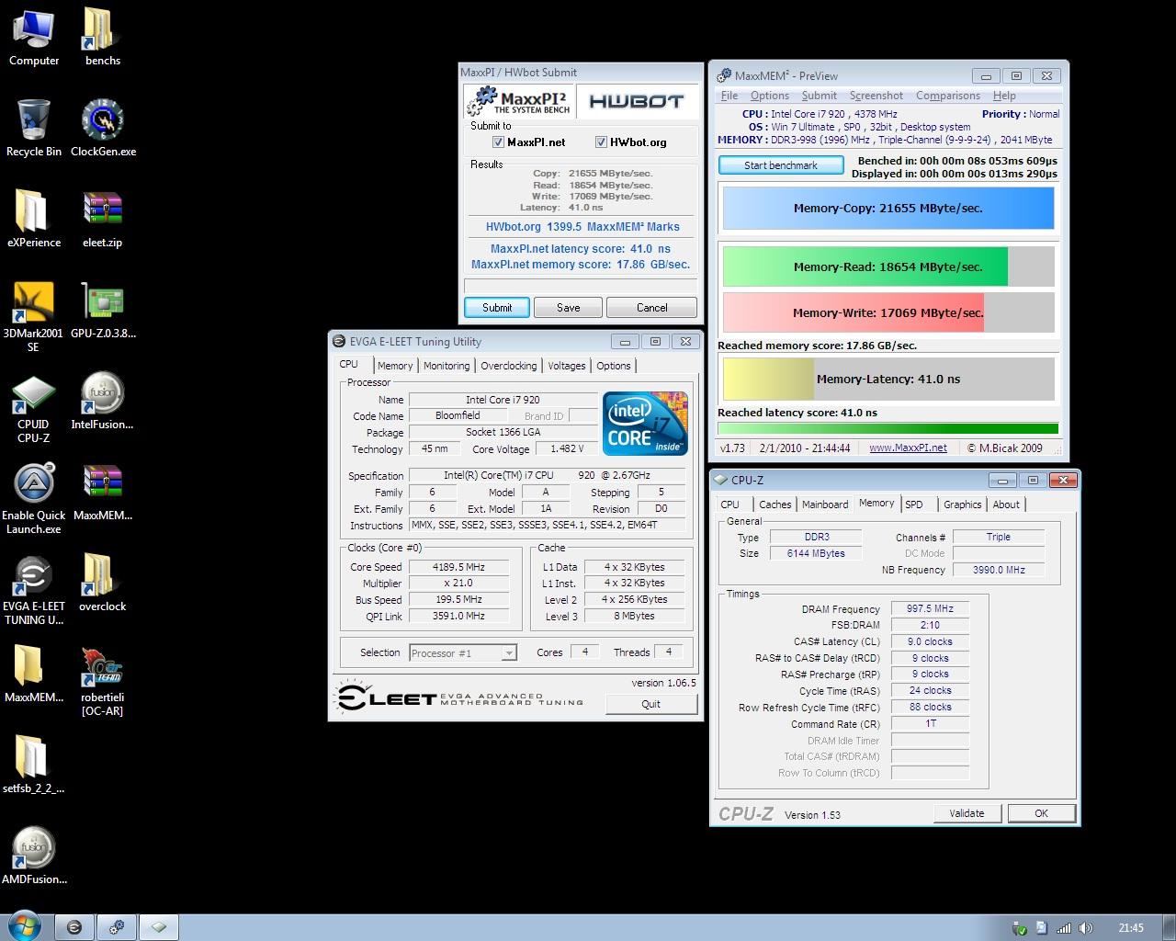Open the eleet.zip archive
The height and width of the screenshot is (941, 1176).
tap(102, 219)
